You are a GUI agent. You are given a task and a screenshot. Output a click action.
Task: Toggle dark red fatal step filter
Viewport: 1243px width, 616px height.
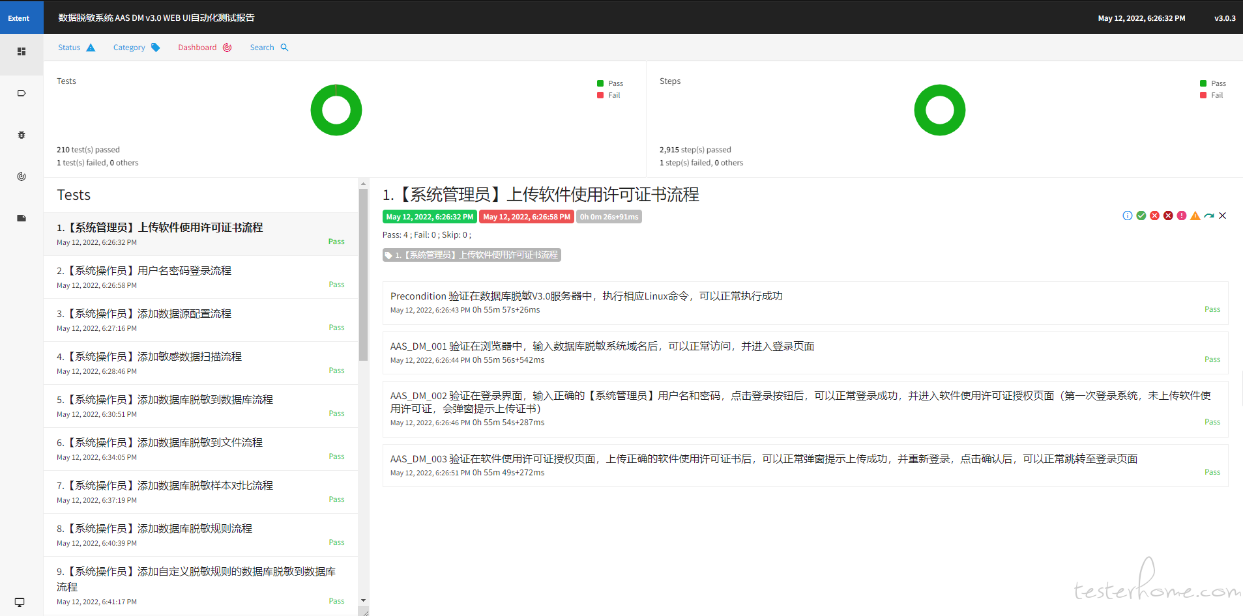tap(1168, 216)
